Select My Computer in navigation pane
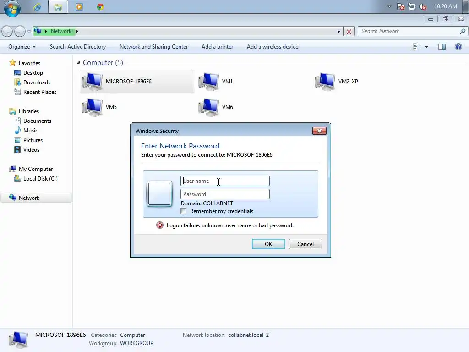This screenshot has width=469, height=352. (36, 169)
